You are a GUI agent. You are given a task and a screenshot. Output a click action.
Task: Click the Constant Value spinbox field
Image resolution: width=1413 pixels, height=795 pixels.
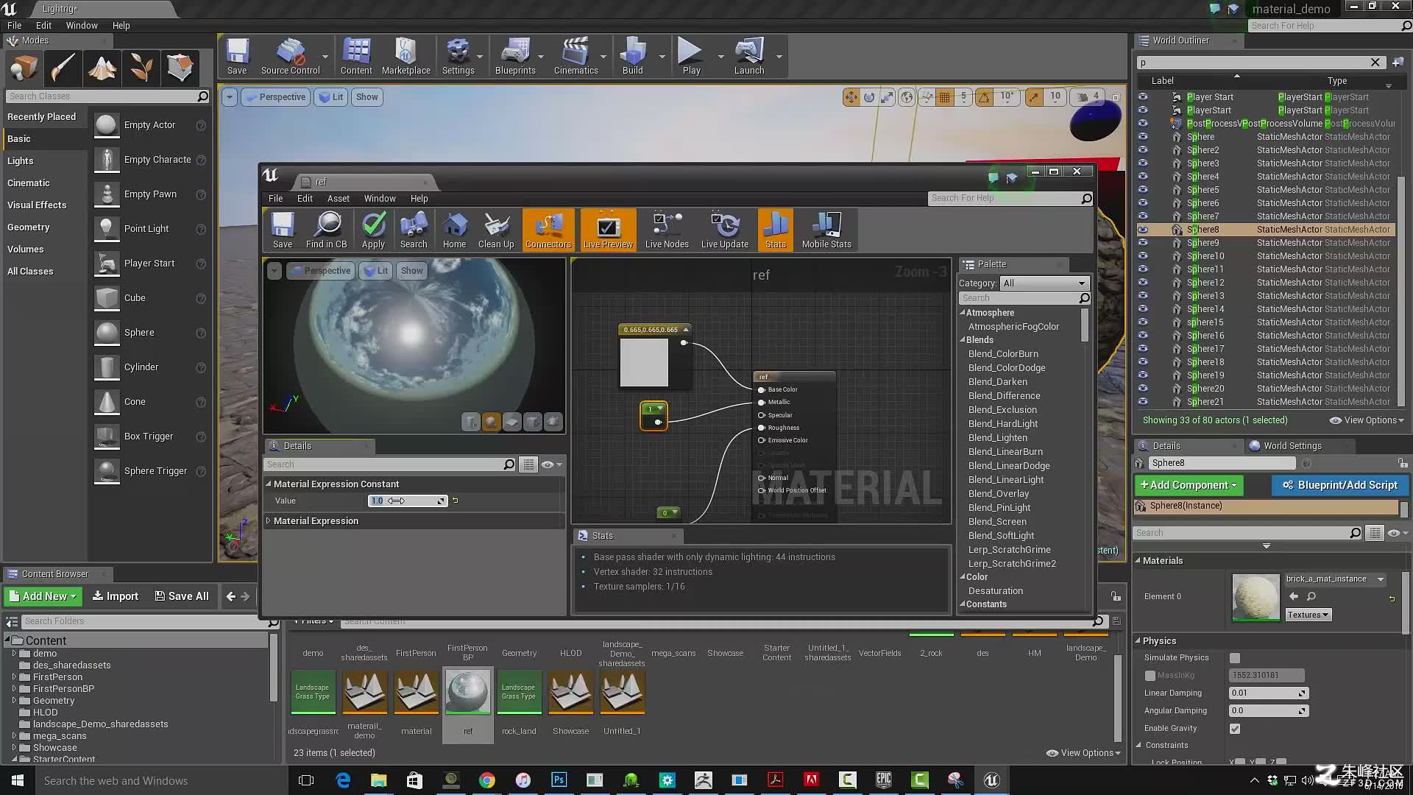(x=408, y=501)
